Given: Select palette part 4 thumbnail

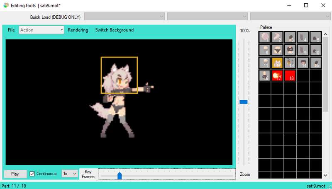Looking at the screenshot, I should click(303, 37).
